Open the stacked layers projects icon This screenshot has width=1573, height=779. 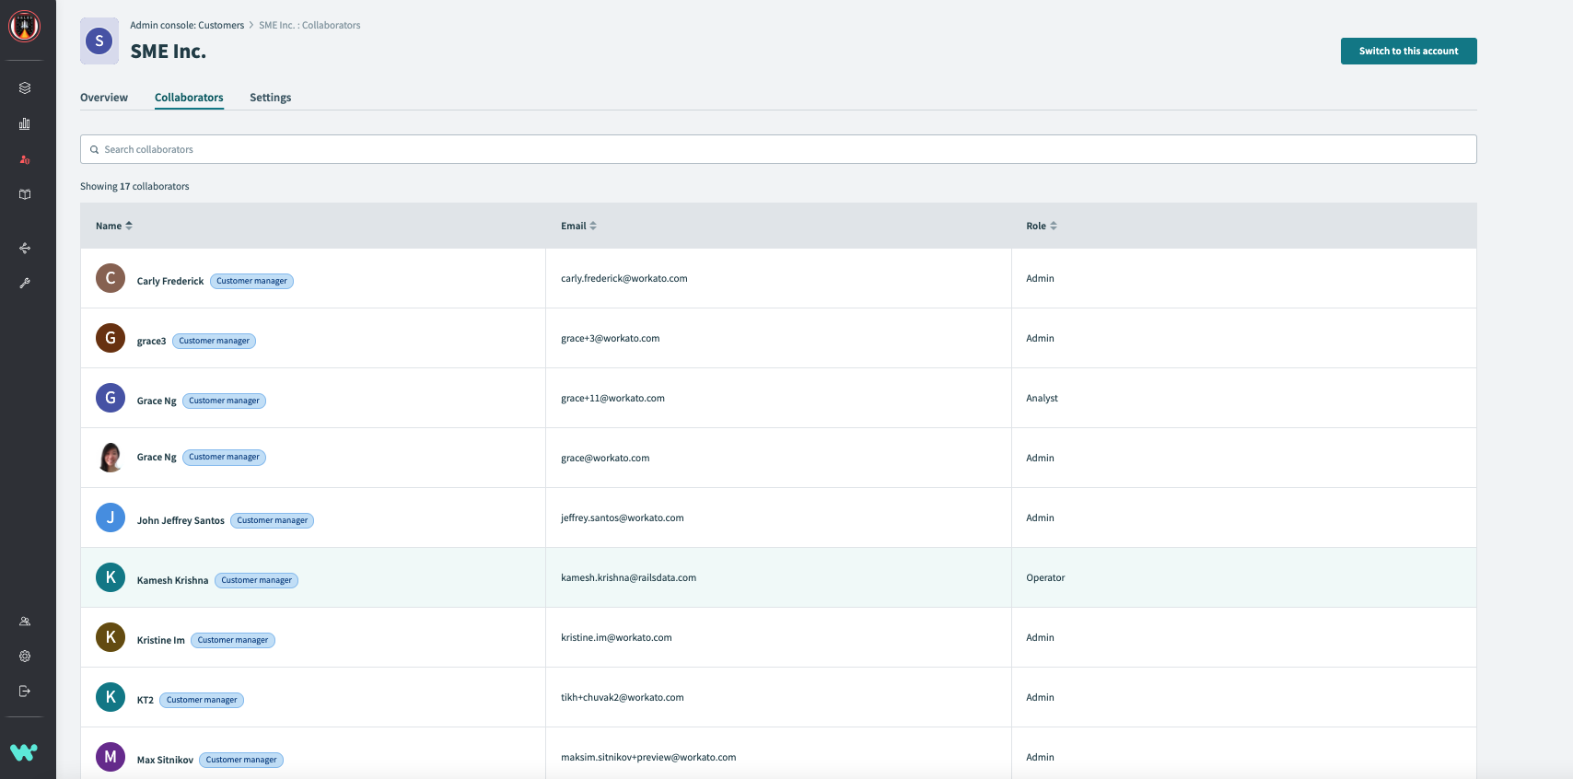point(25,88)
